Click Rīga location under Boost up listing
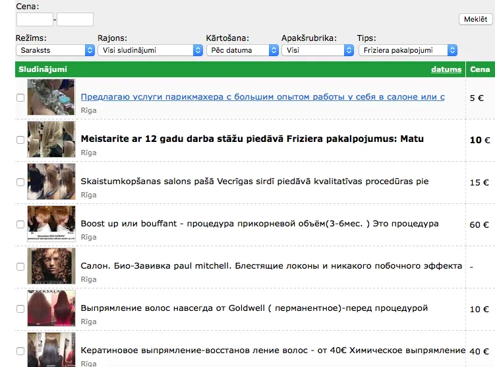This screenshot has height=367, width=495. (x=89, y=237)
